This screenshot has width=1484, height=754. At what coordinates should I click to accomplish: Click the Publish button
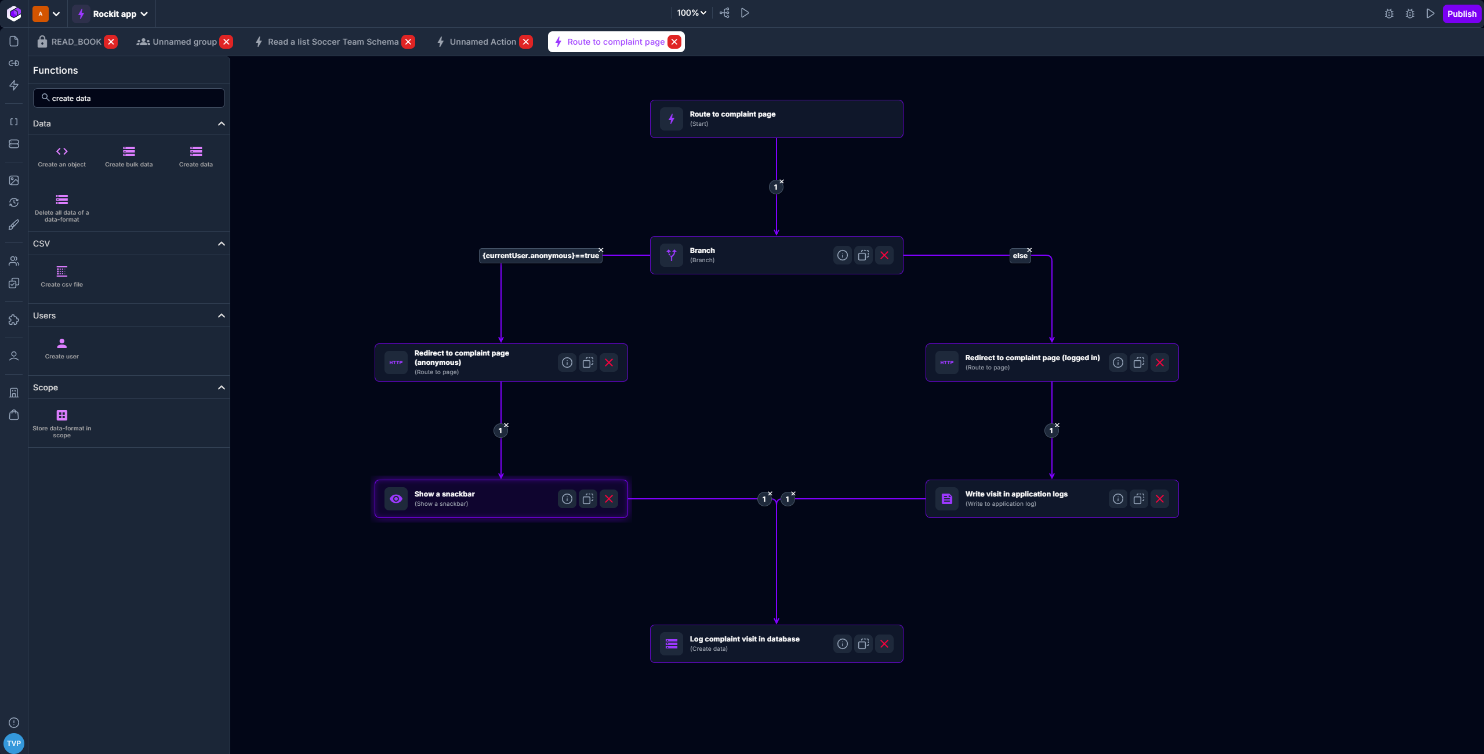(1461, 14)
